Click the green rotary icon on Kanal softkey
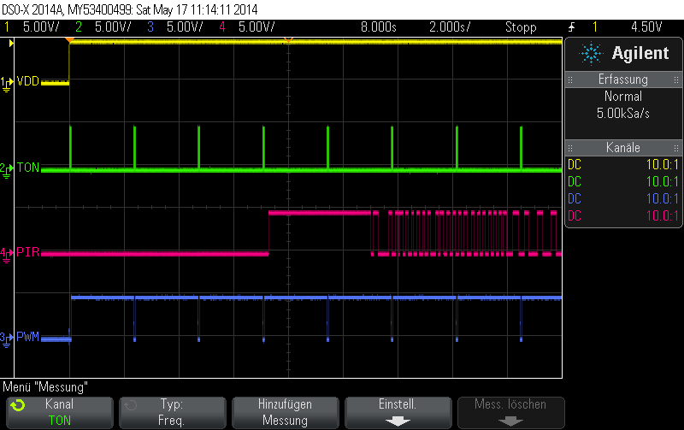This screenshot has height=430, width=684. point(20,404)
